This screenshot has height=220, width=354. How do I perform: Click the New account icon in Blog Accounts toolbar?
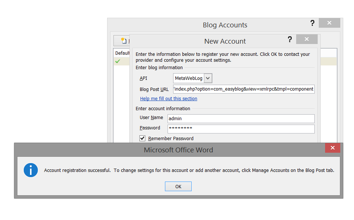coord(123,41)
